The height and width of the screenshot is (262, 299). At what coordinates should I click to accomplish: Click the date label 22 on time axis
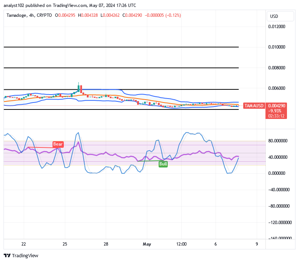click(x=24, y=244)
